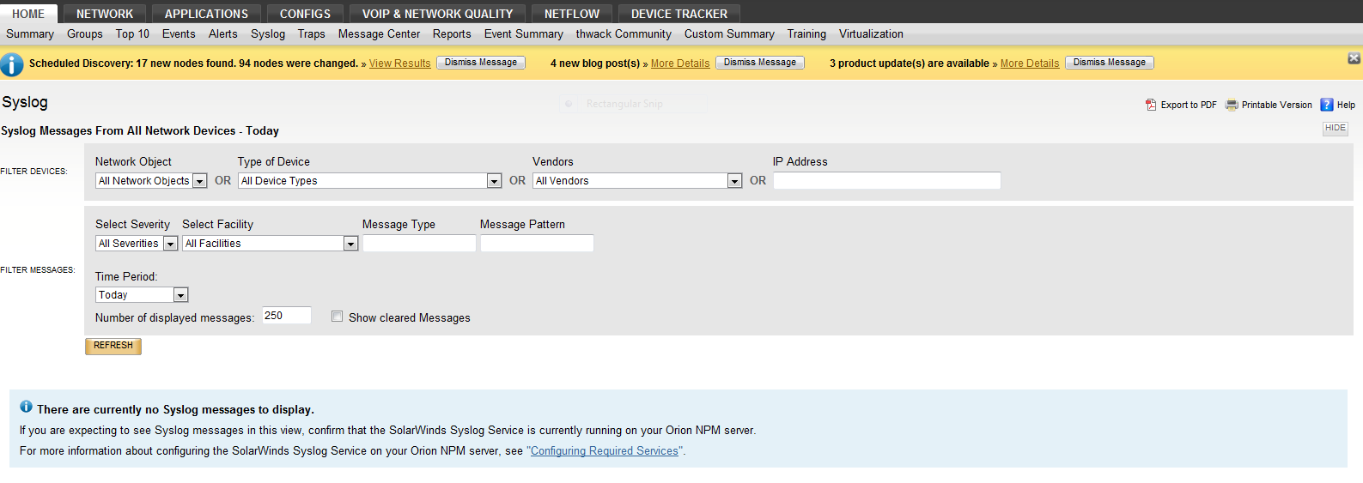
Task: Open the All Facilities dropdown
Action: [270, 244]
